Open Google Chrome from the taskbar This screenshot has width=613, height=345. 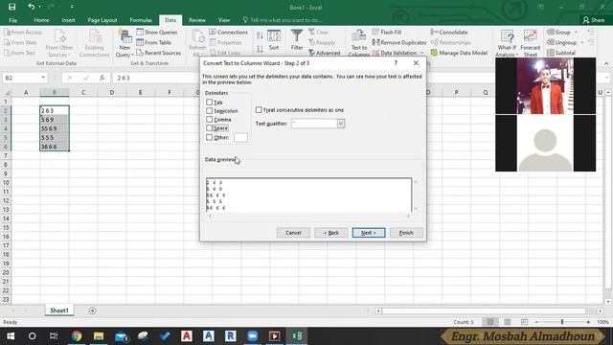coord(77,336)
